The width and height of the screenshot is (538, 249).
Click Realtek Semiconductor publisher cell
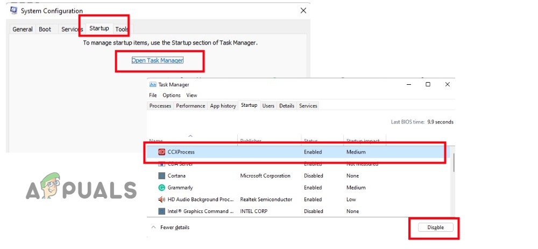(x=266, y=200)
